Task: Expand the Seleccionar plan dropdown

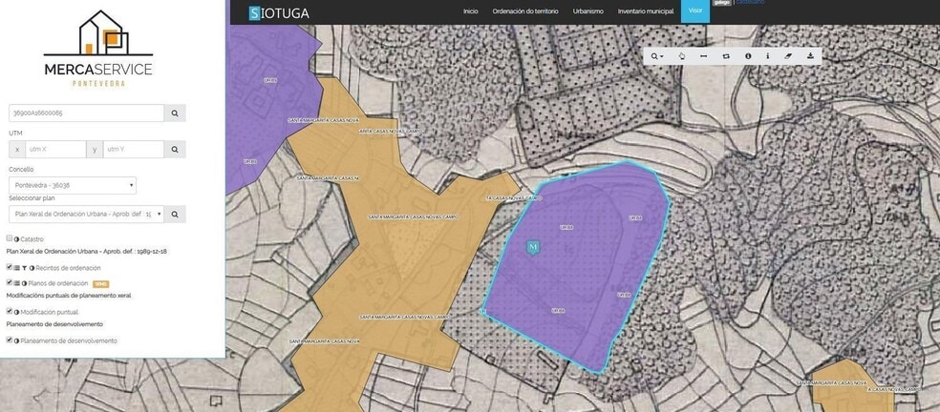Action: coord(86,215)
